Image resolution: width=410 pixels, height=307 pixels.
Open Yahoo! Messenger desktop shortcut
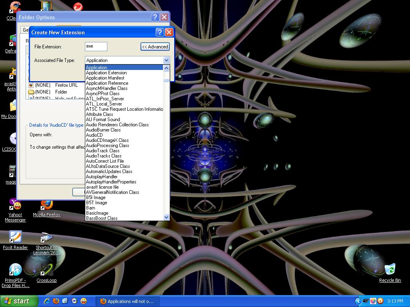click(15, 210)
